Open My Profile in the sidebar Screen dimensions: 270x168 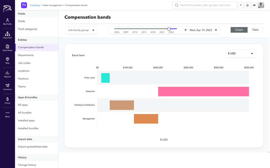click(7, 22)
